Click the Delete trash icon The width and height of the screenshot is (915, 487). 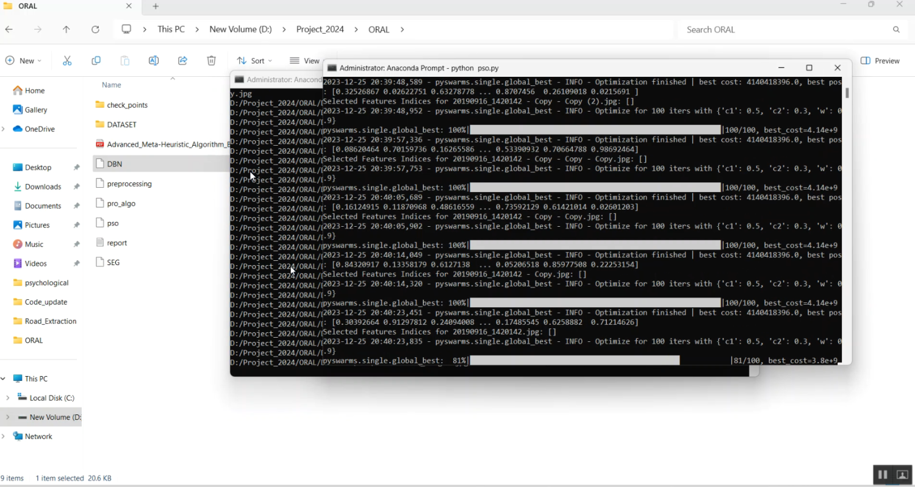[211, 61]
